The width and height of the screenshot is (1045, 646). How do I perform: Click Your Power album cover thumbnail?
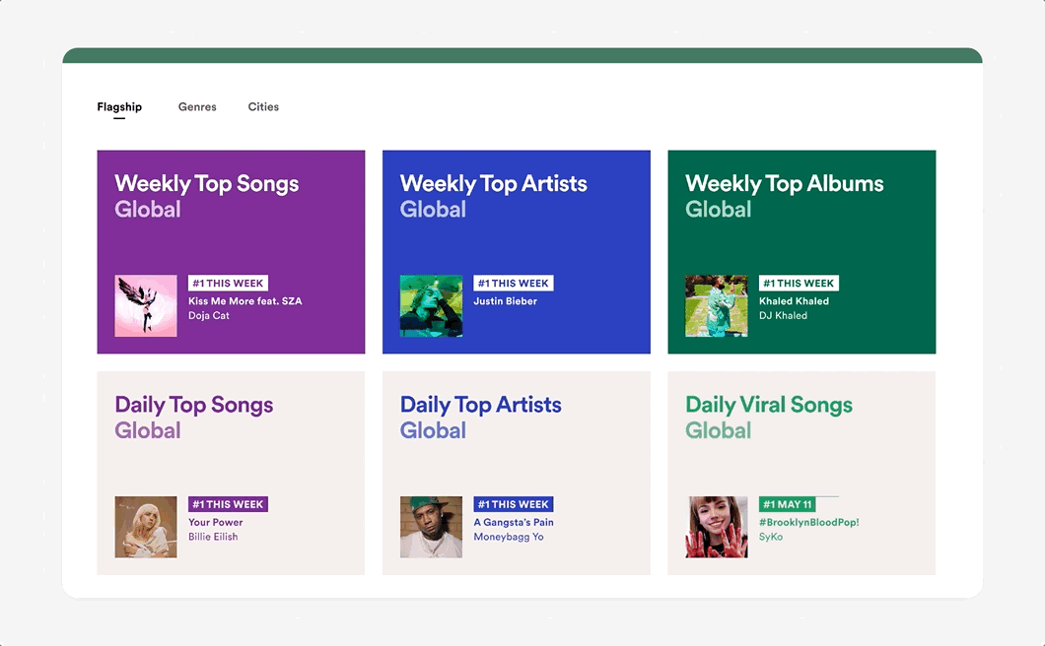(x=146, y=527)
